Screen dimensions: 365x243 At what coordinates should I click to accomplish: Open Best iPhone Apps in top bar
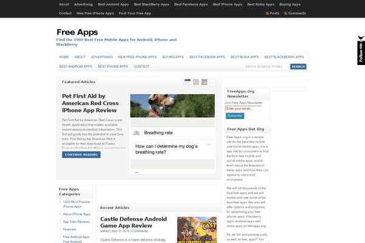[x=228, y=4]
